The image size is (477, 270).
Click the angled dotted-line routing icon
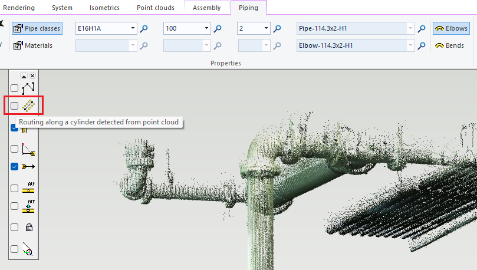pos(28,150)
